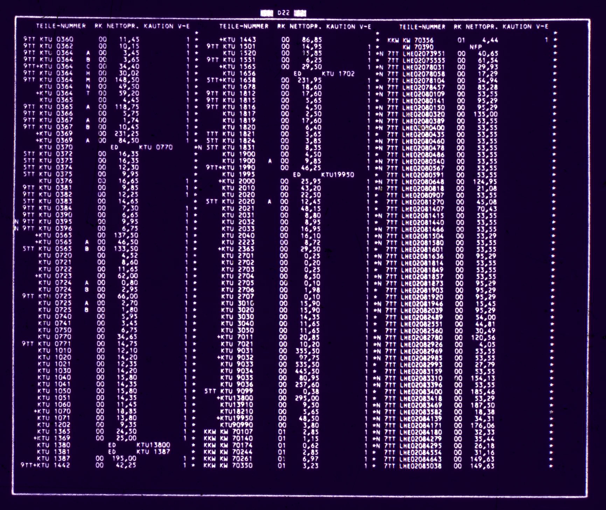606x510 pixels.
Task: Select the price 535,50
Action: coord(307,364)
